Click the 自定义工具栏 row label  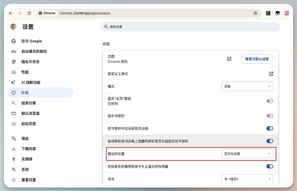point(118,74)
